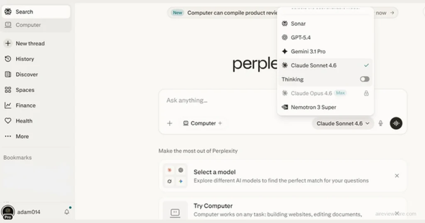Select the Sonar model option

pos(298,24)
